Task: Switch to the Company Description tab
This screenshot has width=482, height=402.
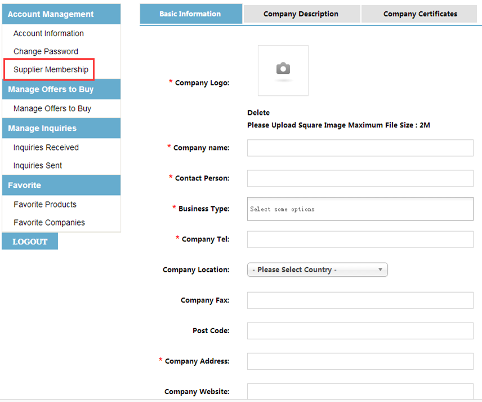Action: (302, 14)
